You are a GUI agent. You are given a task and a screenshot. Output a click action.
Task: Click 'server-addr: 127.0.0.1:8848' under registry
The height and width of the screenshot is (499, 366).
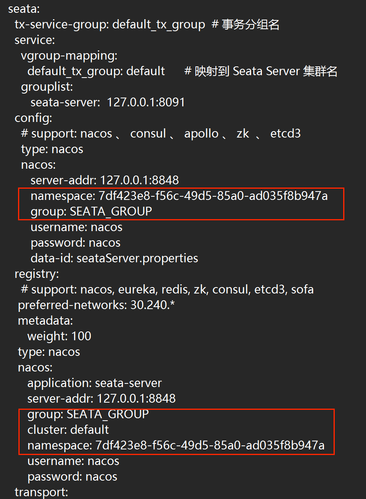tap(101, 399)
